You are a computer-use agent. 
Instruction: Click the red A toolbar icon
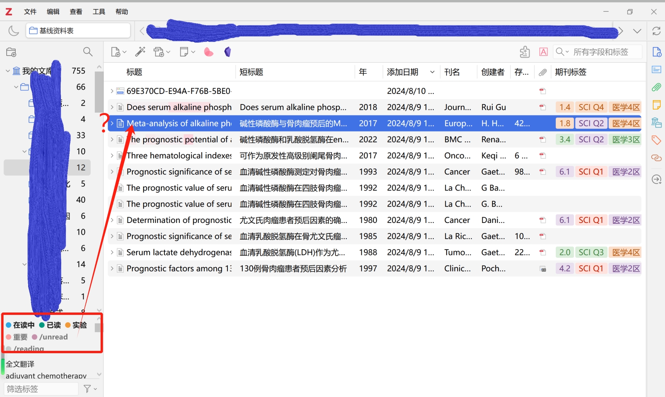pyautogui.click(x=543, y=52)
